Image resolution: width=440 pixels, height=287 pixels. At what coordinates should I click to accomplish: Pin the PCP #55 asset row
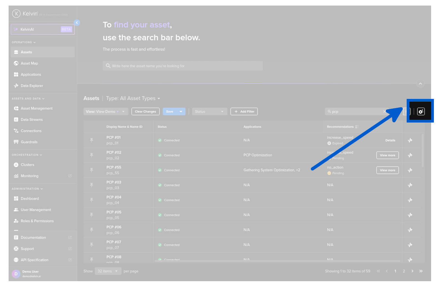point(91,170)
